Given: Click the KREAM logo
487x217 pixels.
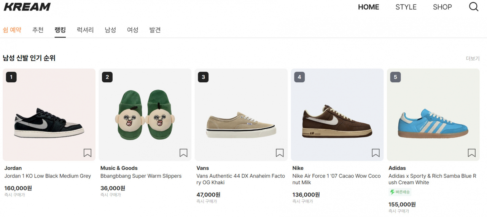Looking at the screenshot, I should (x=27, y=7).
